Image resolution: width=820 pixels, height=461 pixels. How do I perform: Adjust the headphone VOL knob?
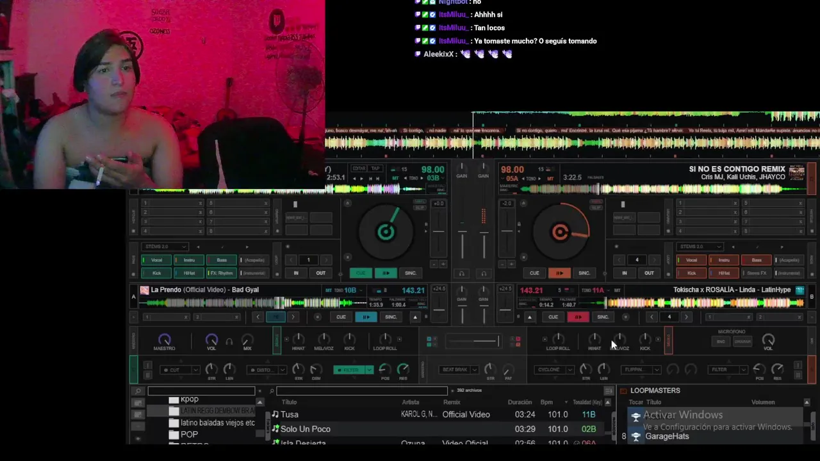[211, 339]
